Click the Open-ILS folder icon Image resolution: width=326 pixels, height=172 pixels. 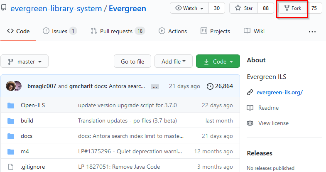click(x=11, y=106)
